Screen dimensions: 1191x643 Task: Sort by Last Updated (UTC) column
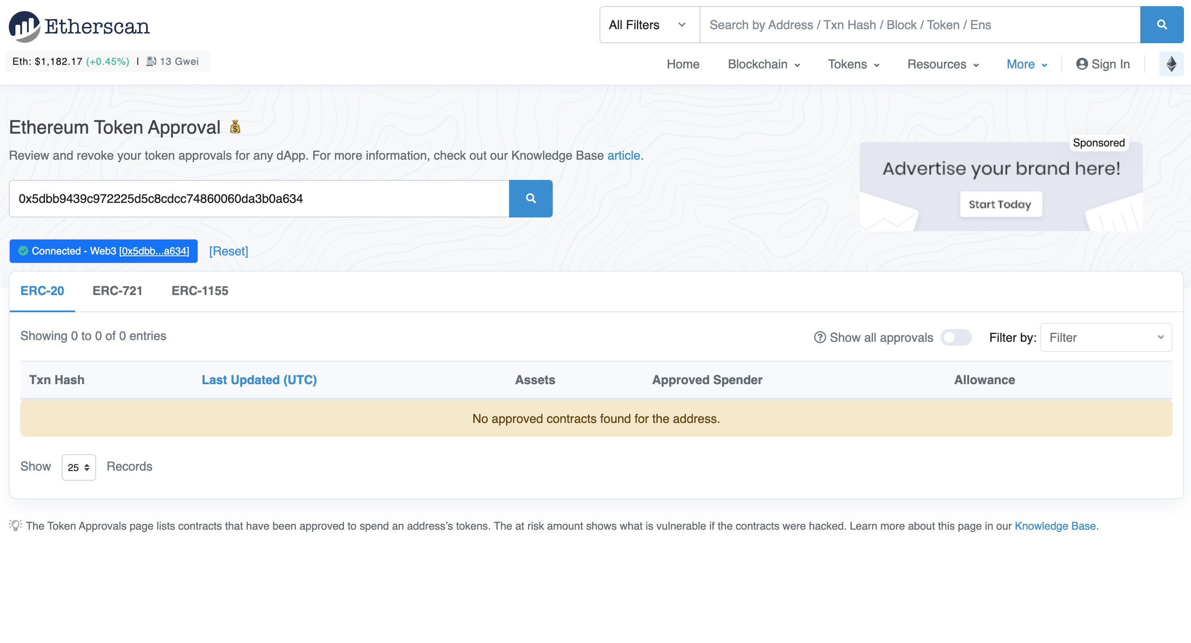259,380
